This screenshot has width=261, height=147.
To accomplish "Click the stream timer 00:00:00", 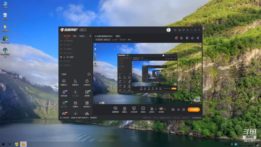I will (197, 118).
